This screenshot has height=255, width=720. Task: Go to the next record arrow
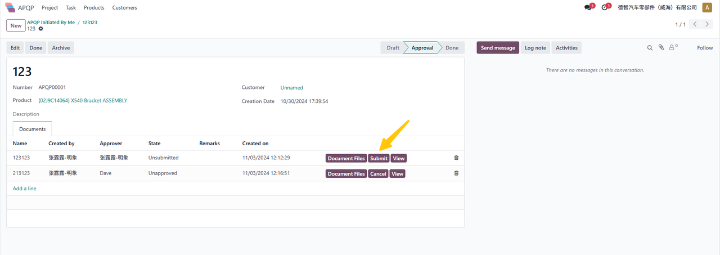pyautogui.click(x=708, y=25)
